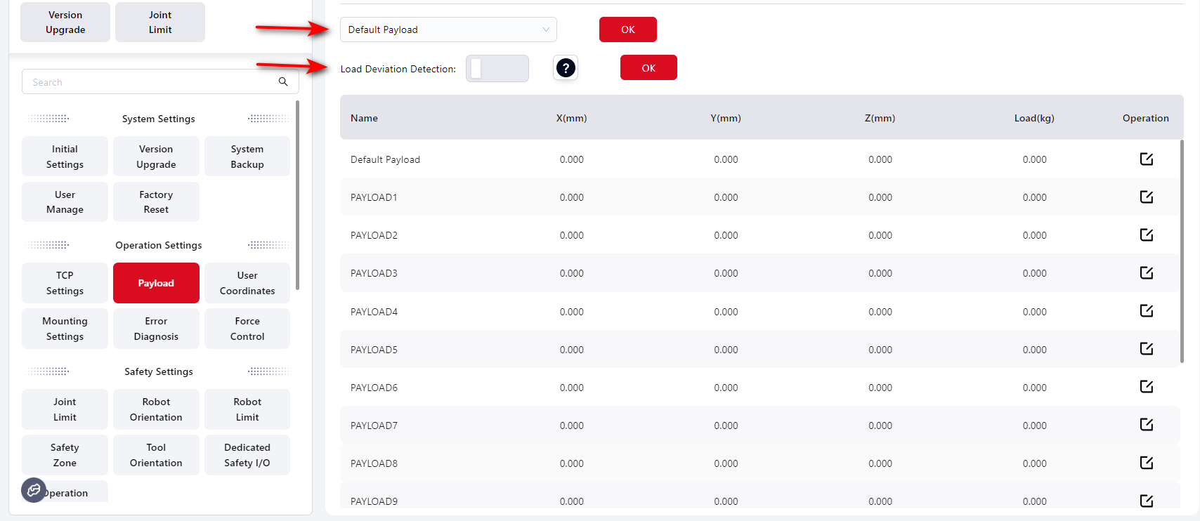This screenshot has height=521, width=1200.
Task: Click the search magnifier icon
Action: pyautogui.click(x=283, y=82)
